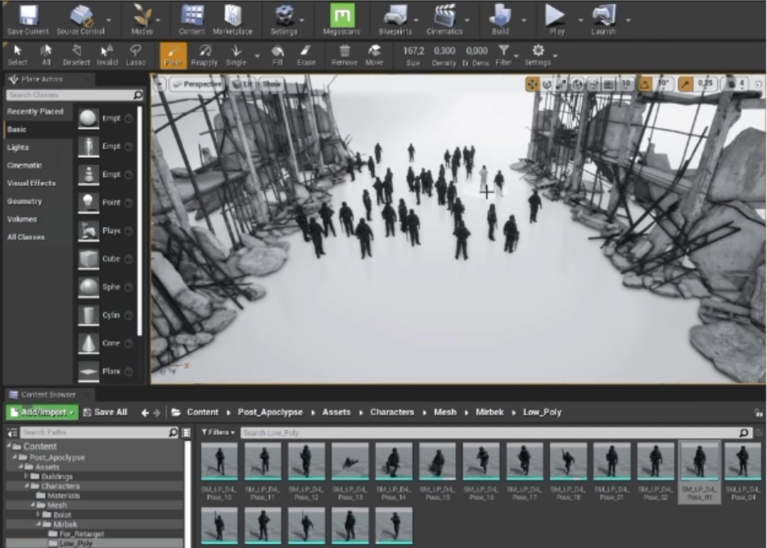Open the Megascans plugin icon

click(x=342, y=18)
